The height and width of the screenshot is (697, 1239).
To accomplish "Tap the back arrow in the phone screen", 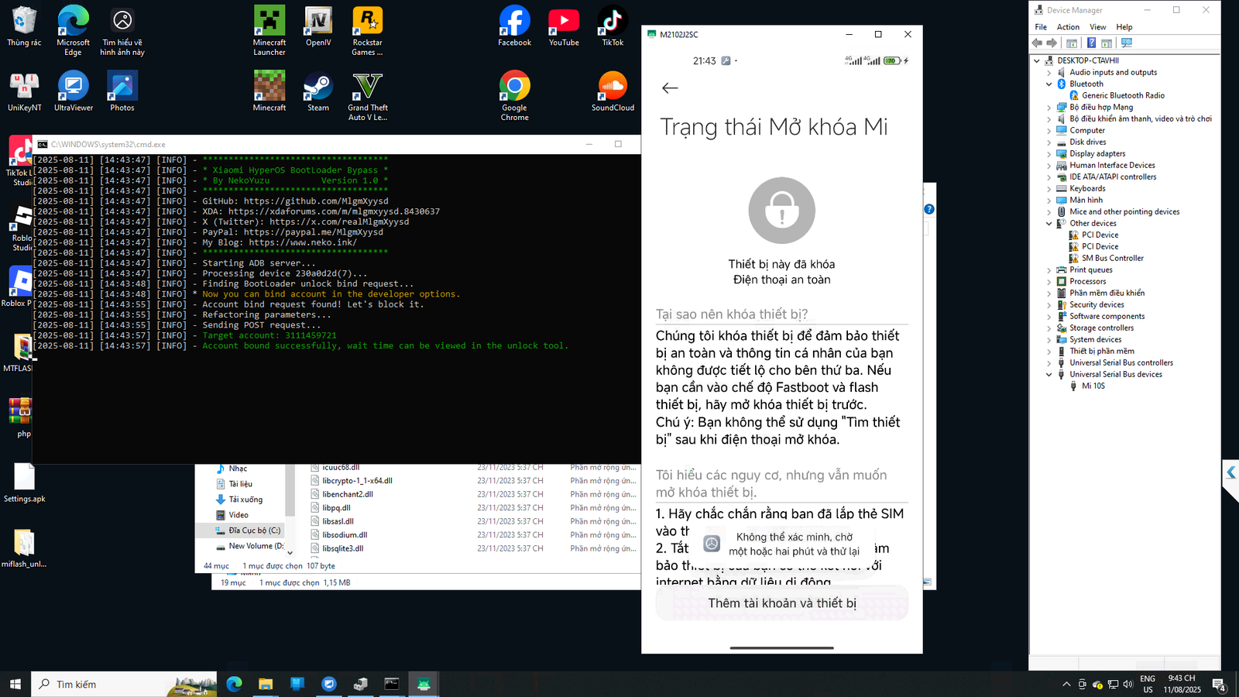I will point(670,88).
